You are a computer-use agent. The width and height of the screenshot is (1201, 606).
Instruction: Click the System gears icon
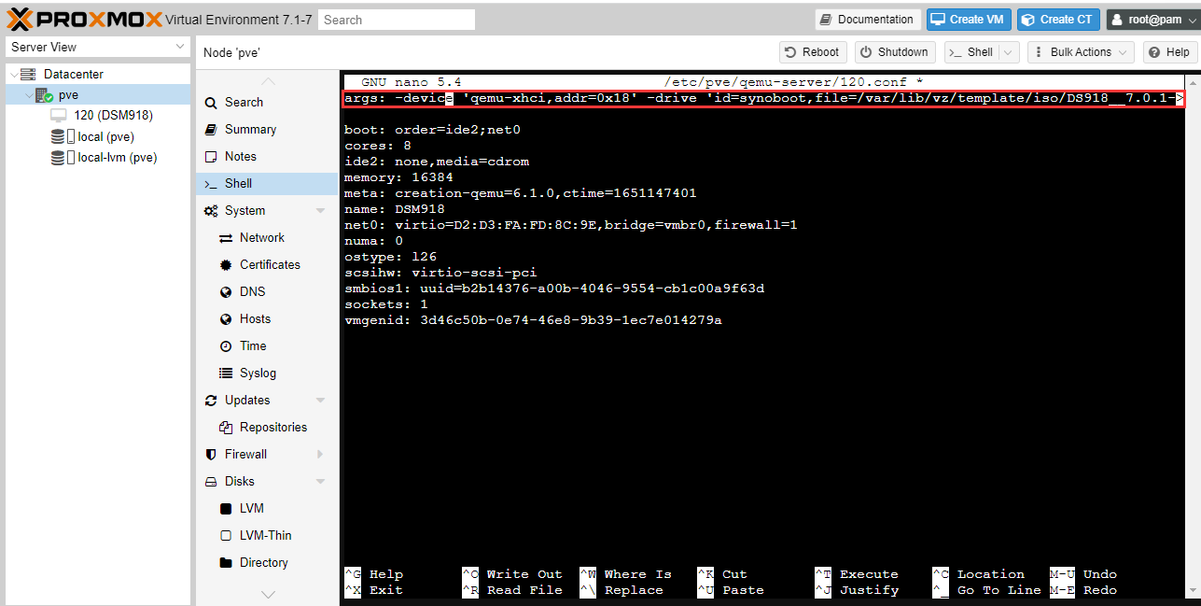click(211, 211)
